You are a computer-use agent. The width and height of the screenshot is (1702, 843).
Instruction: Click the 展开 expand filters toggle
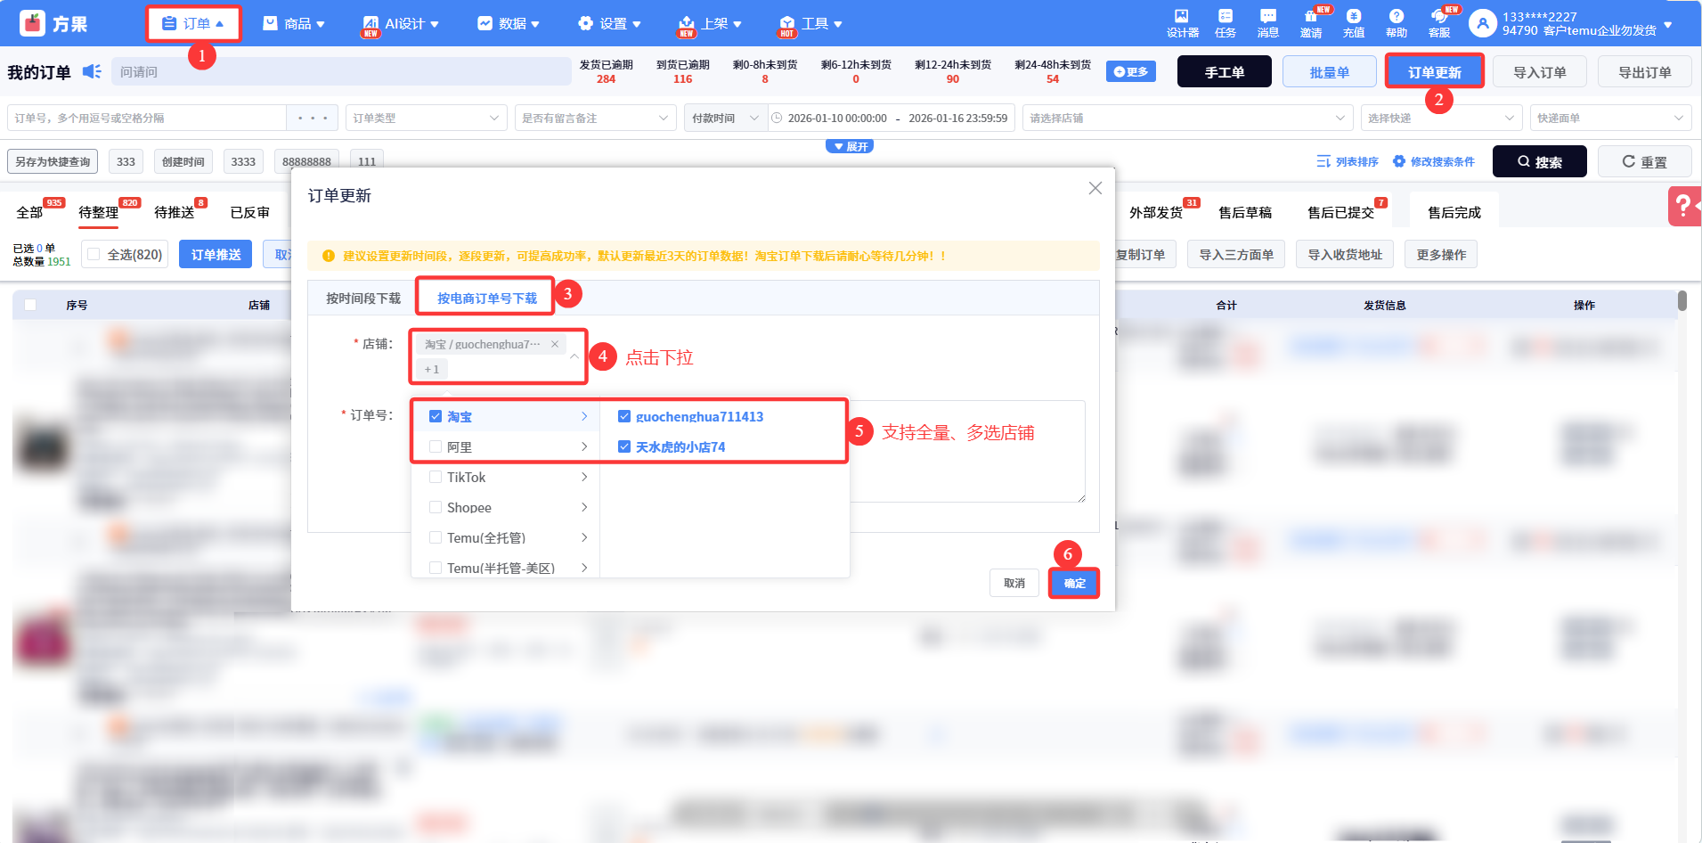[850, 146]
